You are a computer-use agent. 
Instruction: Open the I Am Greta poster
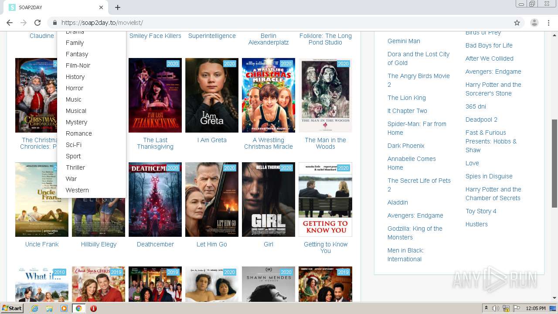(x=212, y=96)
